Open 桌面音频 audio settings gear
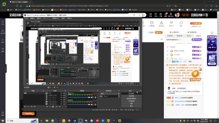Screen dimensions: 219x123 (x=96, y=104)
